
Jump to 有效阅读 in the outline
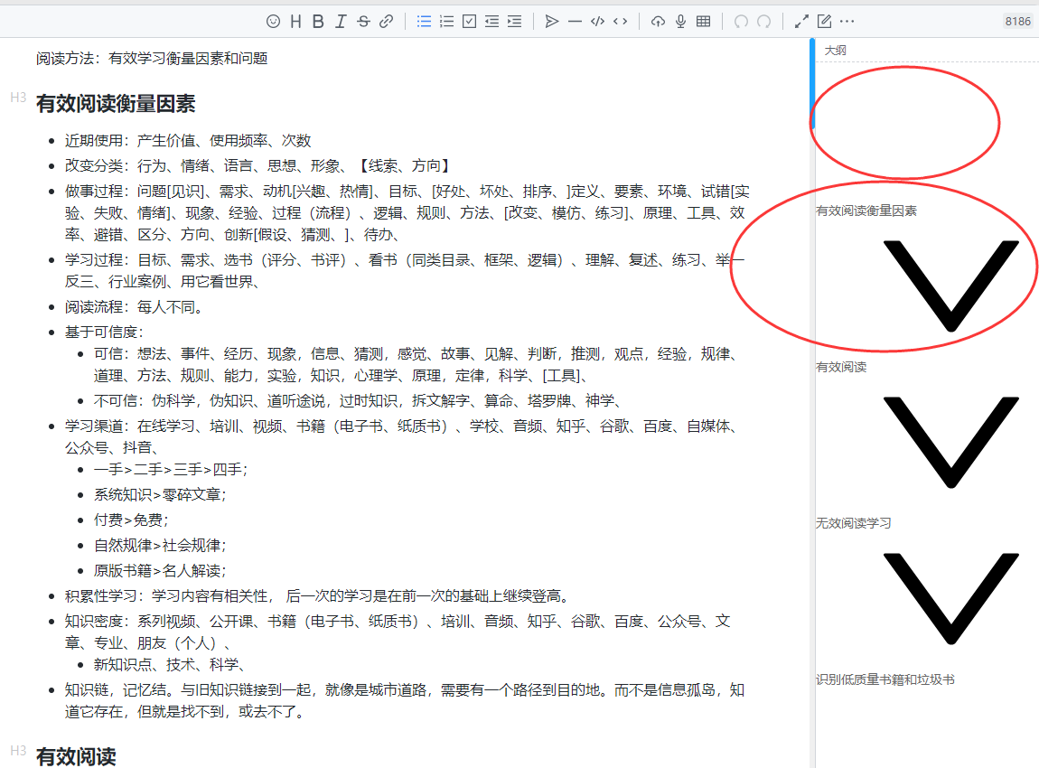(841, 367)
